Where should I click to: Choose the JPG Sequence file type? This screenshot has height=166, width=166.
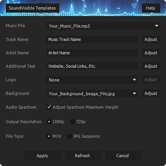click(x=70, y=136)
